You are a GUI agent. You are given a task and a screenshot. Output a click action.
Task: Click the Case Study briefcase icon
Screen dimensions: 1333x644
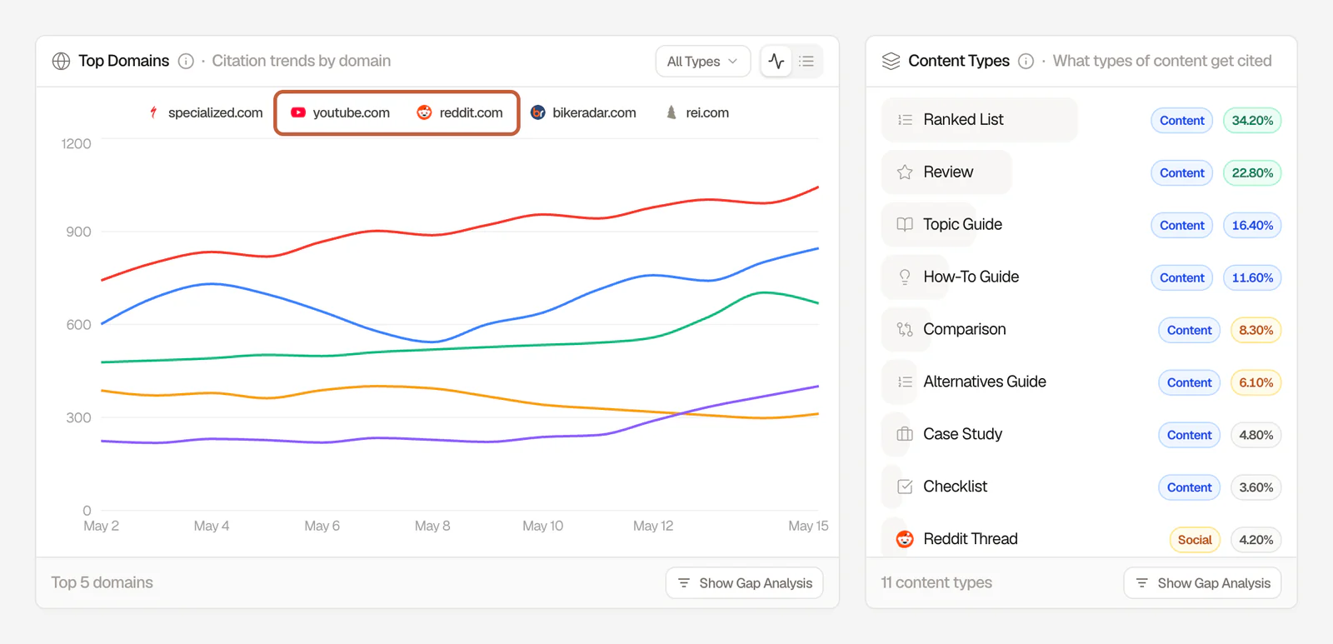click(905, 434)
